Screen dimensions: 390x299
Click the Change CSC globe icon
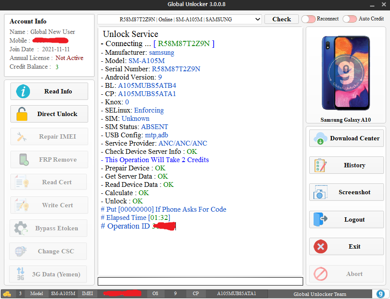coord(21,251)
